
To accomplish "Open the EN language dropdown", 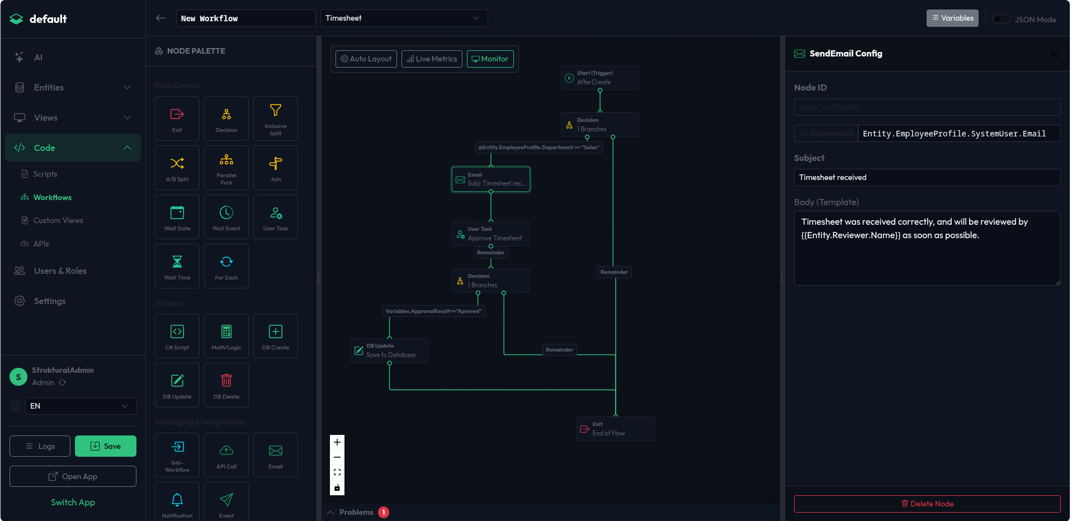I will pyautogui.click(x=81, y=406).
